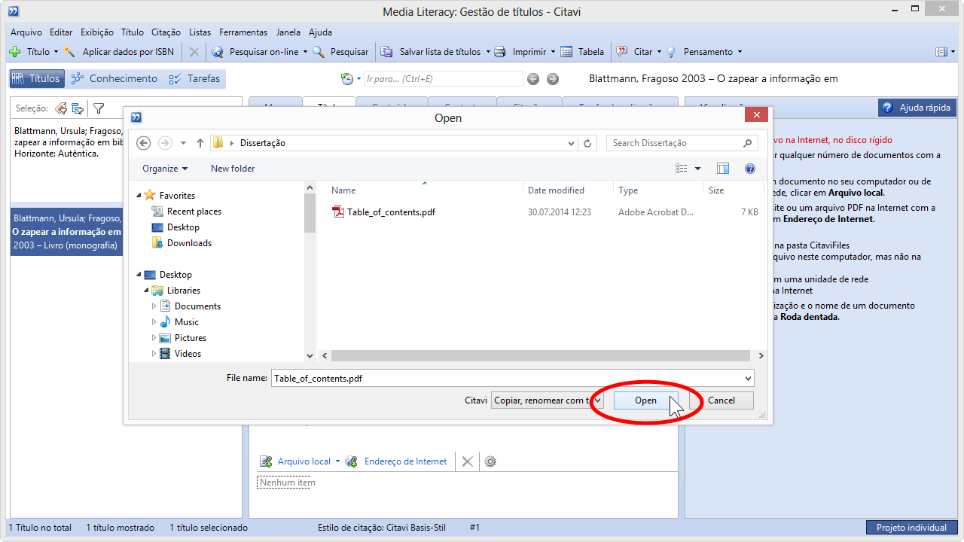The width and height of the screenshot is (964, 542).
Task: Click the Up one level arrow in Open dialog
Action: pyautogui.click(x=200, y=143)
